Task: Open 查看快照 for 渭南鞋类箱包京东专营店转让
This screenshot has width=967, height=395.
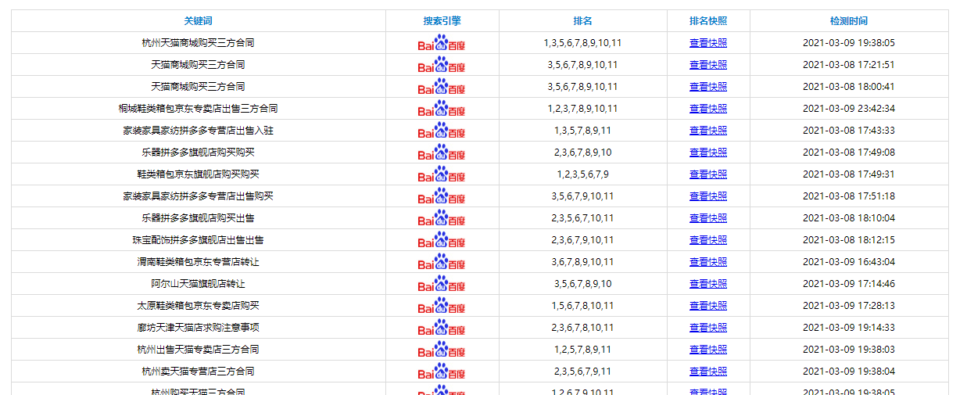Action: tap(708, 262)
